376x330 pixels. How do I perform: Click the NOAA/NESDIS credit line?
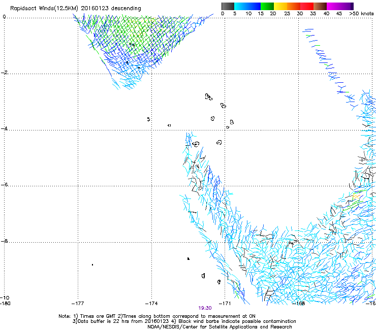[220, 327]
